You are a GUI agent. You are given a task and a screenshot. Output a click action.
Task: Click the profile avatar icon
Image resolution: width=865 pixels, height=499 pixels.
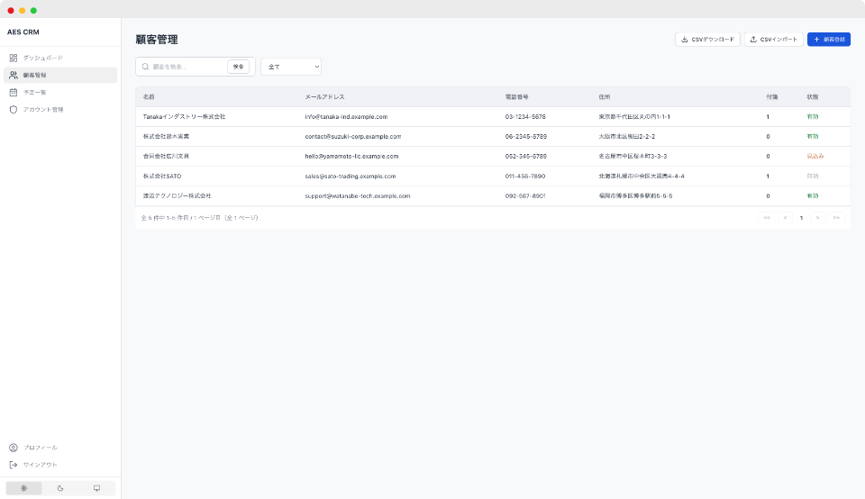[x=14, y=448]
